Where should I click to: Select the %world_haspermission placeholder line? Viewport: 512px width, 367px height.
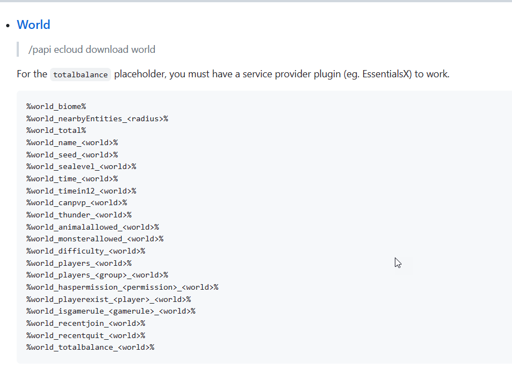(x=122, y=287)
